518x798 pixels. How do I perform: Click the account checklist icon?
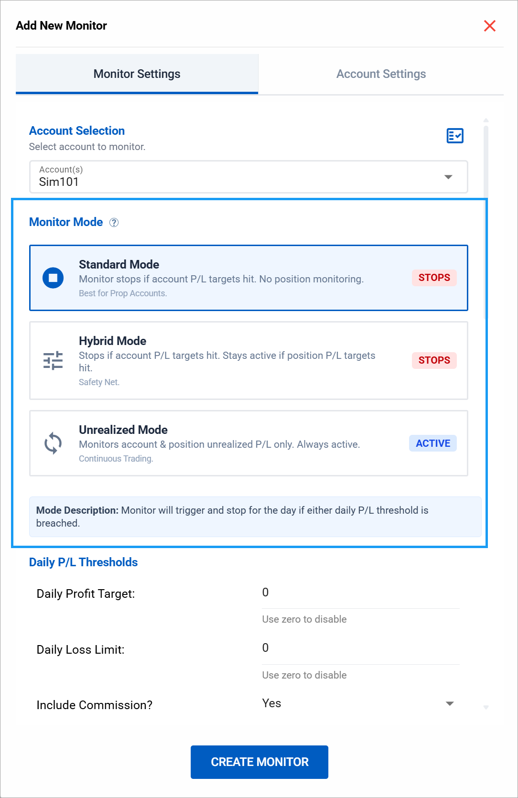point(455,136)
